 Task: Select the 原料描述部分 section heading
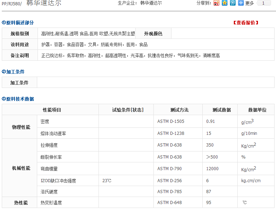coord(18,23)
